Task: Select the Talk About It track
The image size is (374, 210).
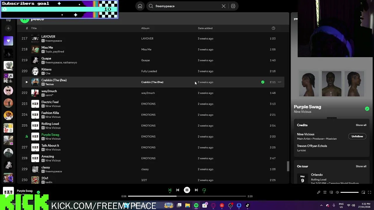Action: point(153,147)
